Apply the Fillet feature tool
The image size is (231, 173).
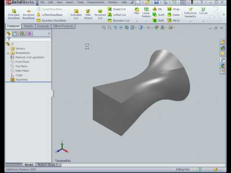tap(137, 11)
